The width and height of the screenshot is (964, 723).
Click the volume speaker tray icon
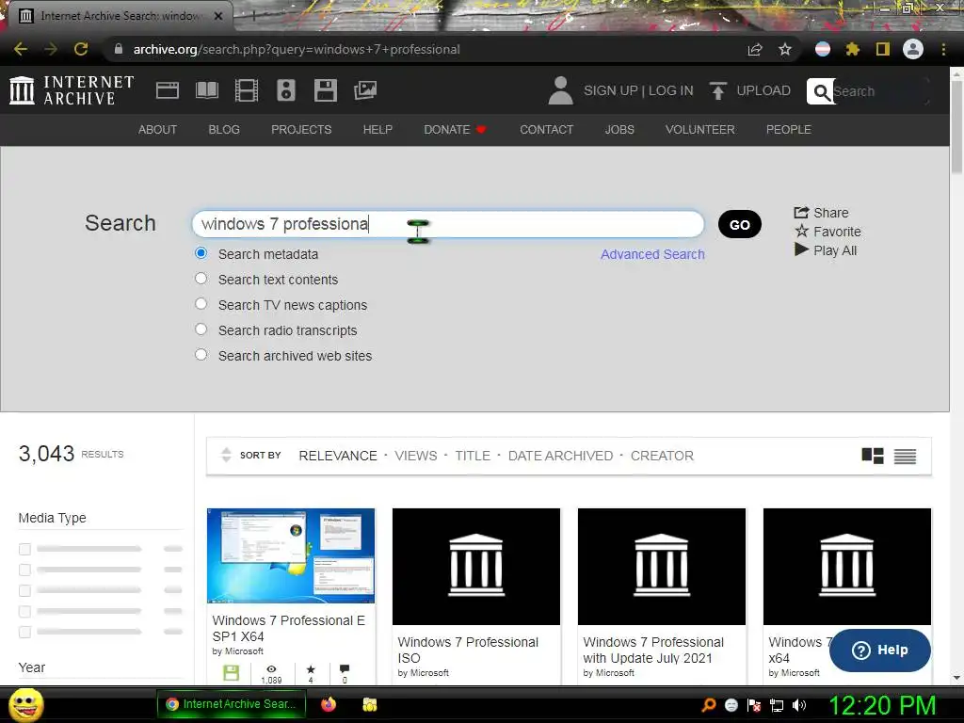799,705
